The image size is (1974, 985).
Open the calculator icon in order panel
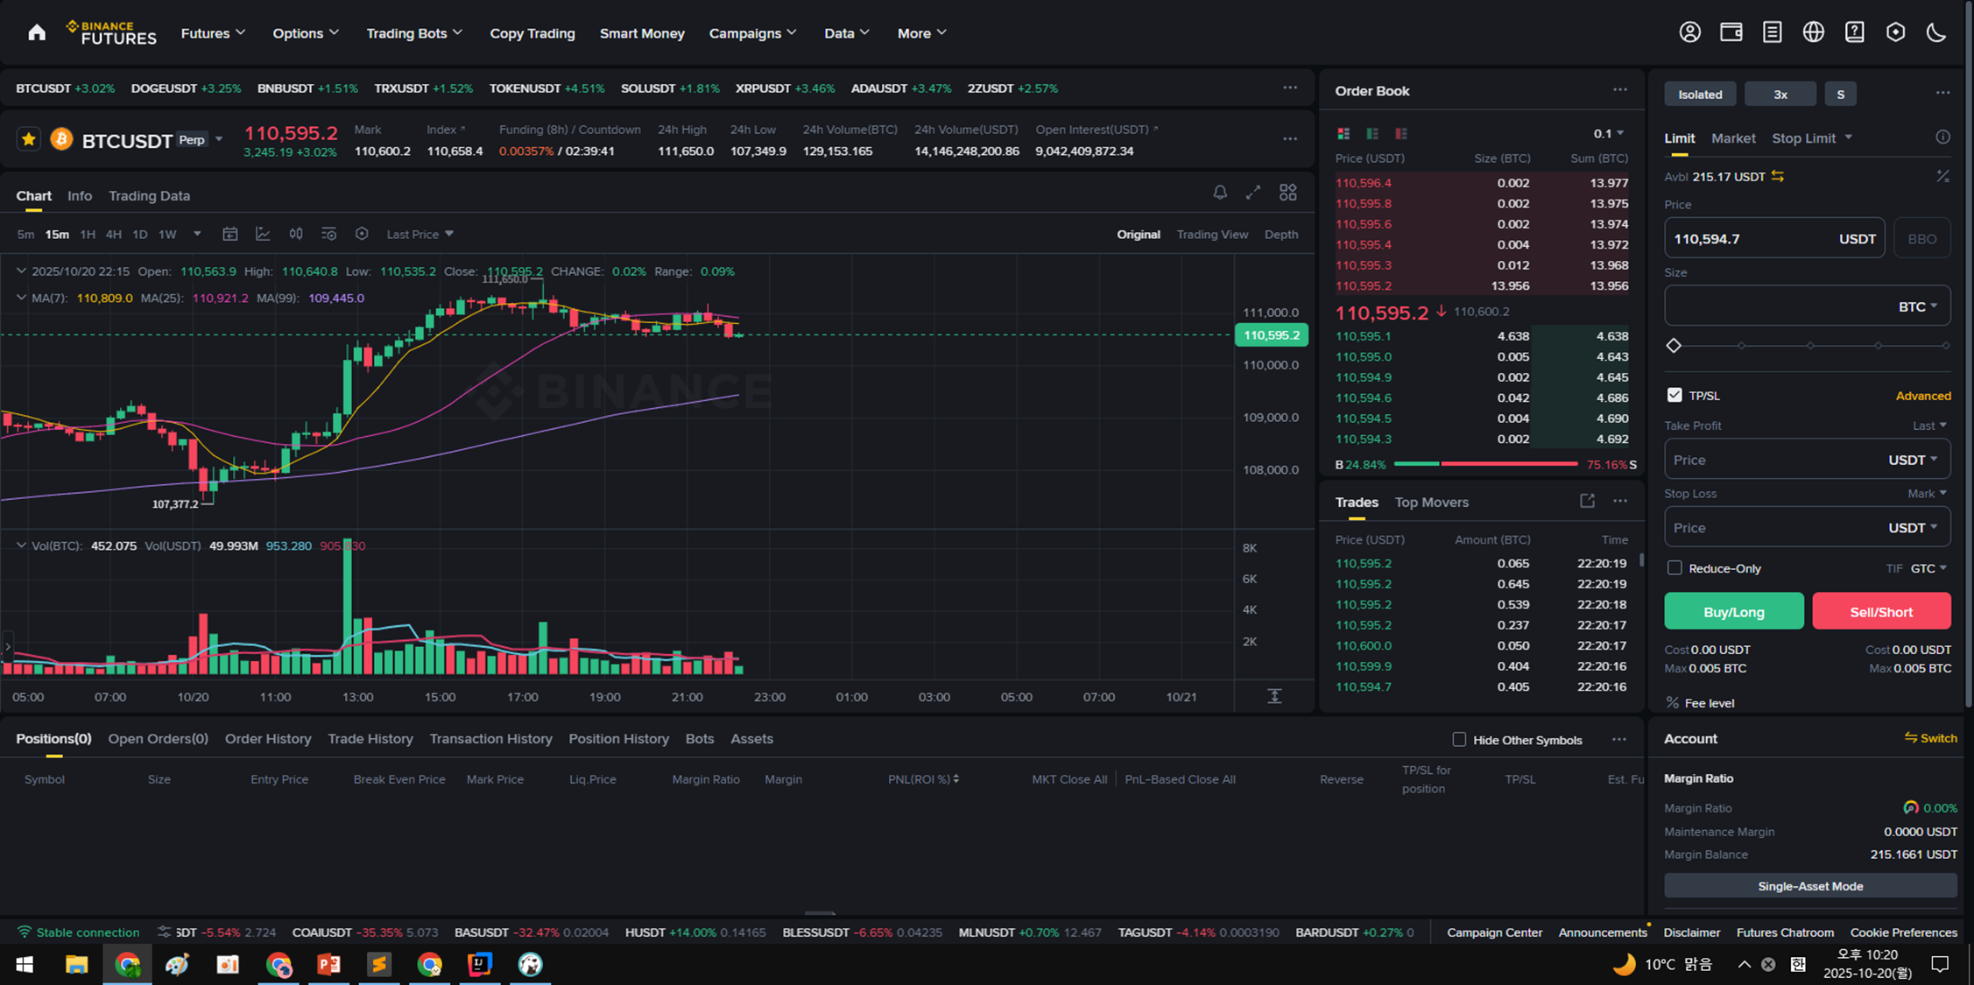1942,176
